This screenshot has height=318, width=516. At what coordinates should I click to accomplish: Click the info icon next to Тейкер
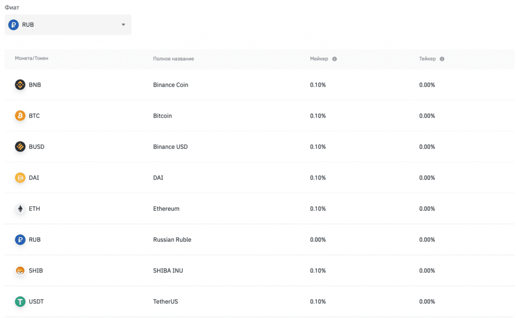(442, 59)
